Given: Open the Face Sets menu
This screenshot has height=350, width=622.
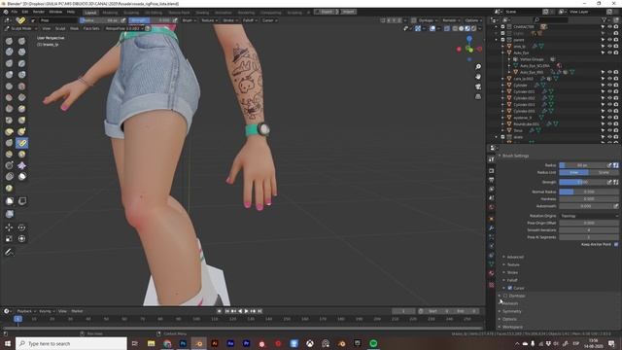Looking at the screenshot, I should (x=91, y=28).
